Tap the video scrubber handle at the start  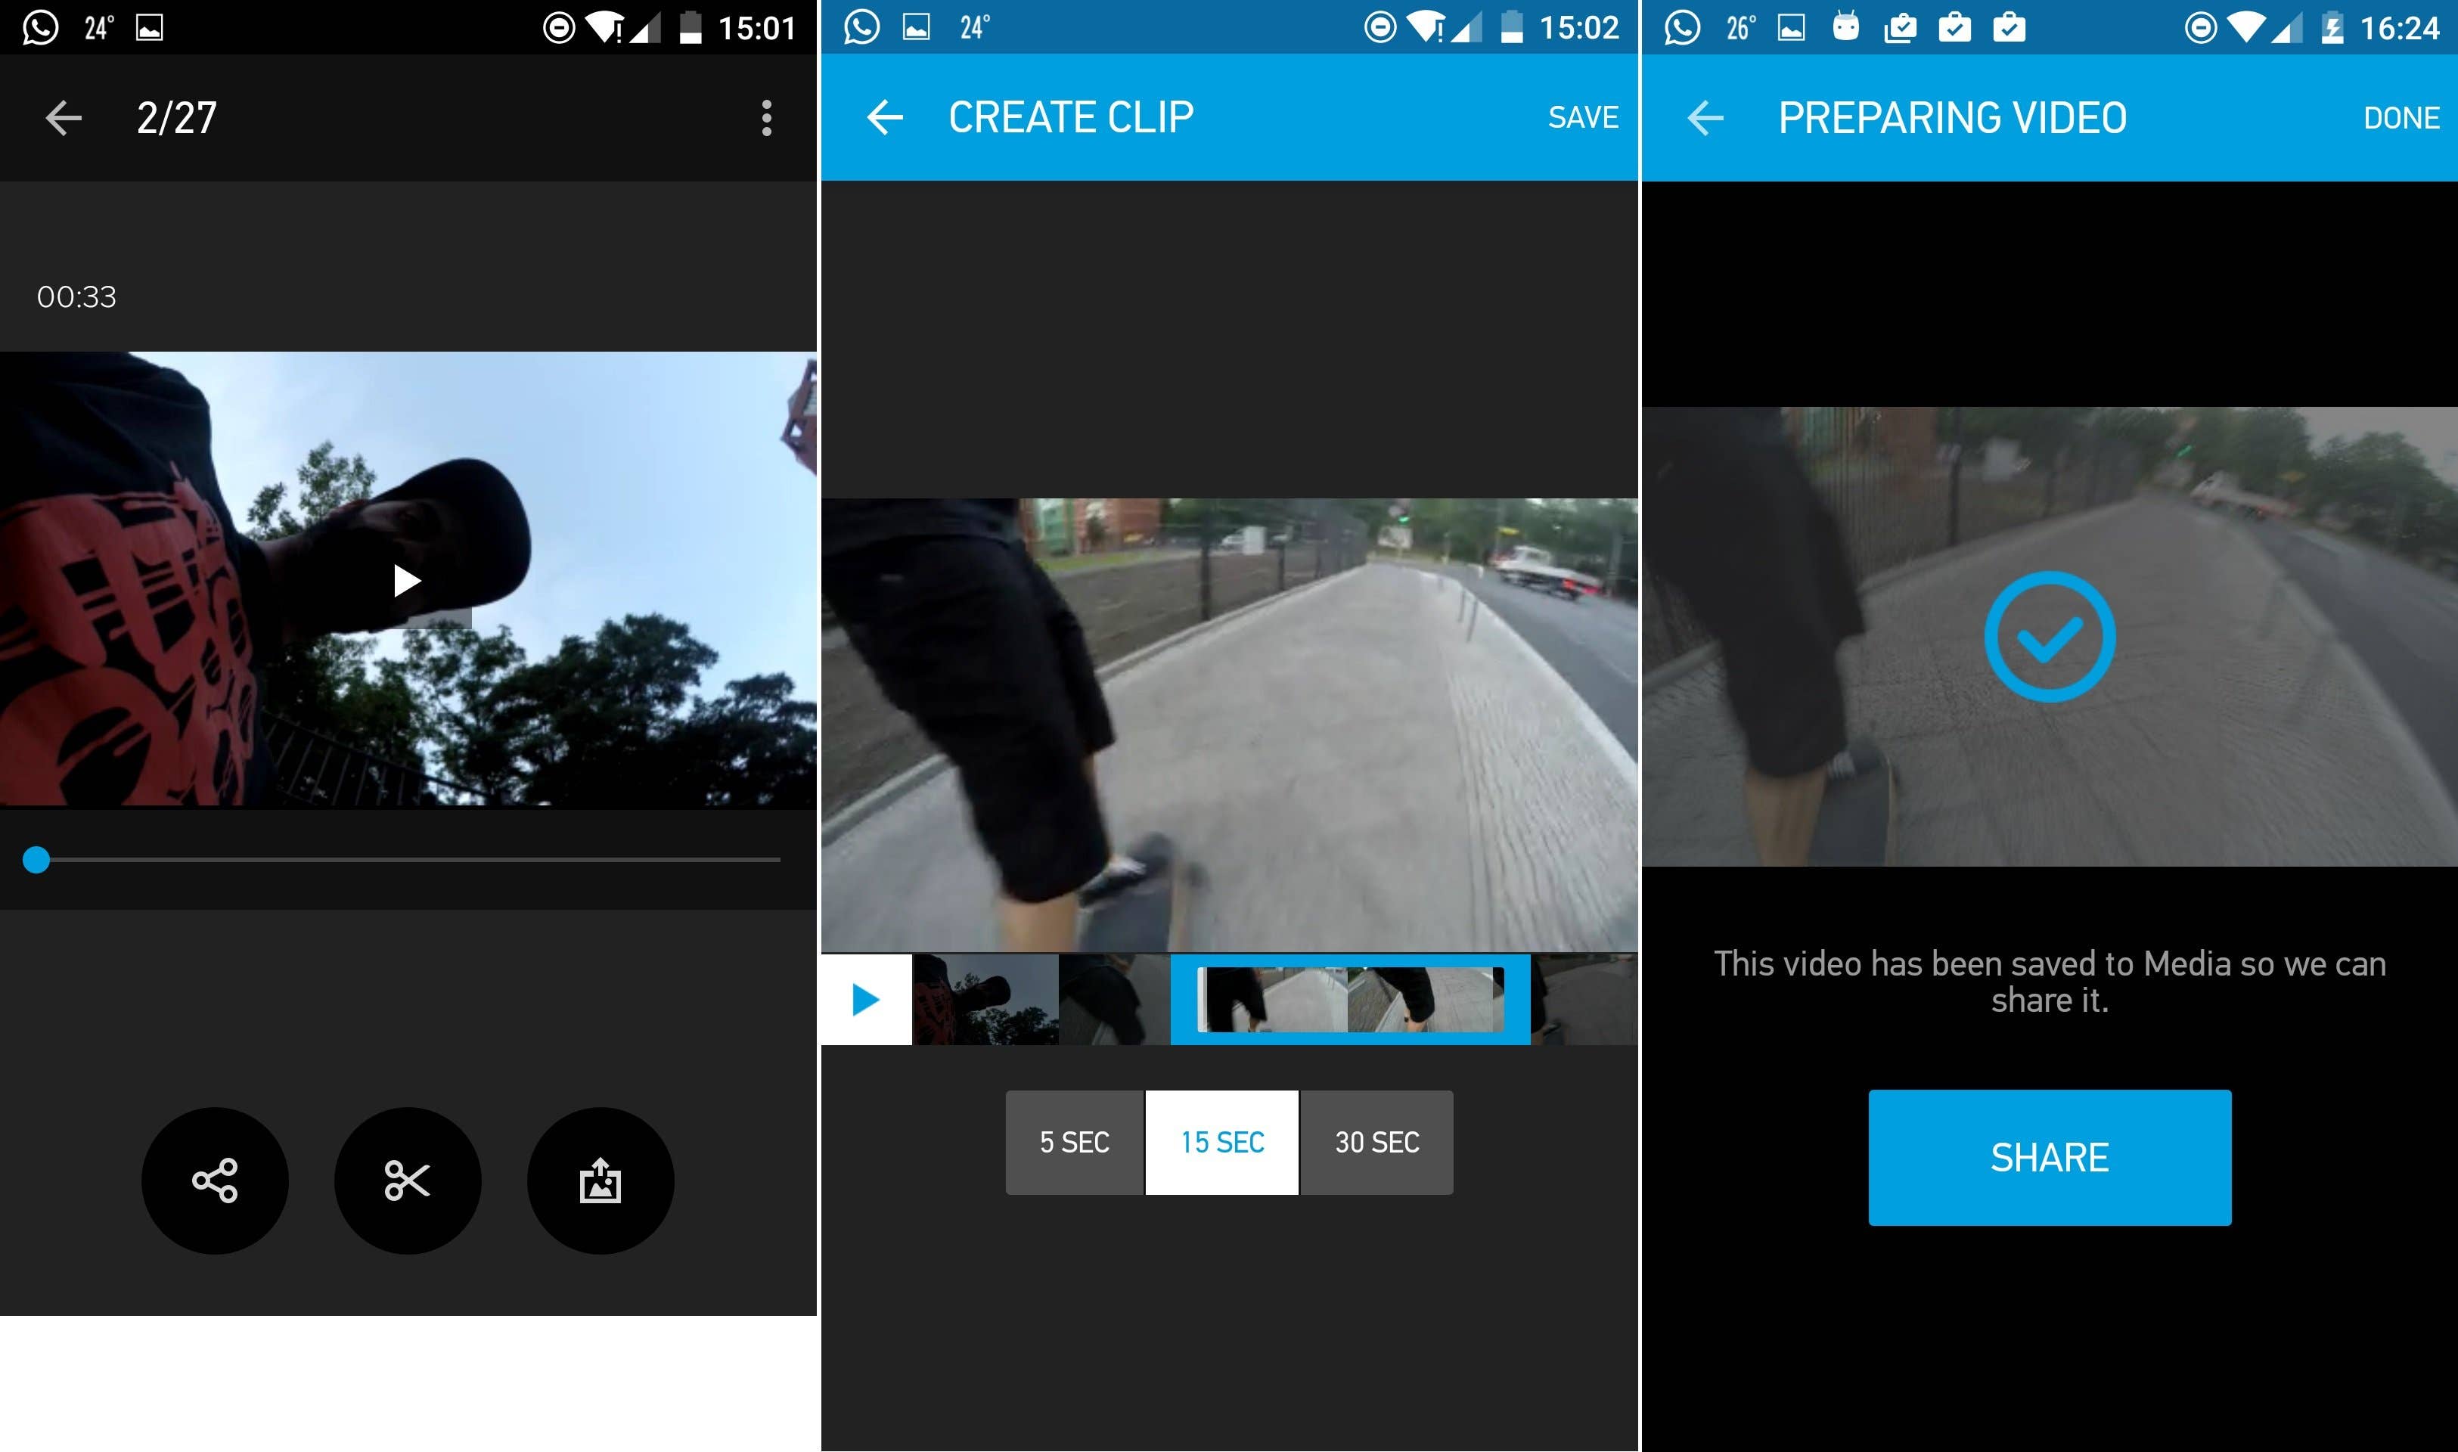(36, 860)
